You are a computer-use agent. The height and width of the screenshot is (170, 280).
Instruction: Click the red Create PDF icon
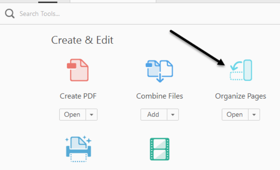pos(78,70)
